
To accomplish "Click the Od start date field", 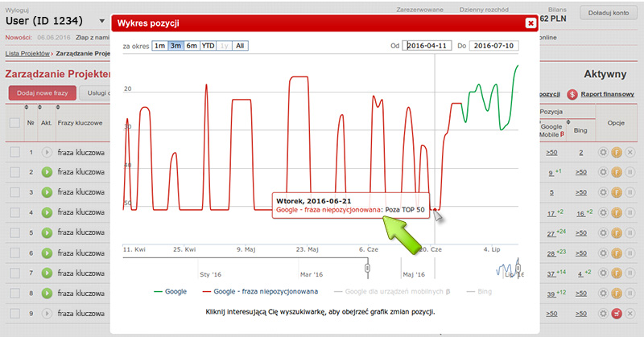I will click(x=430, y=47).
